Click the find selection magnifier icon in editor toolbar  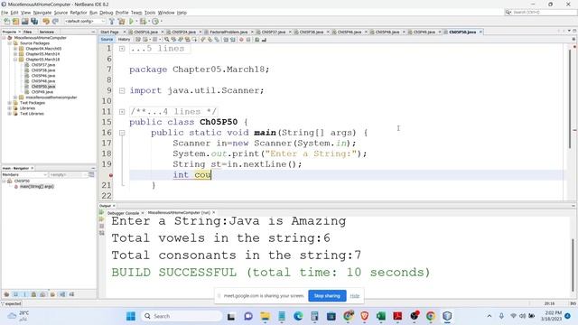click(167, 40)
